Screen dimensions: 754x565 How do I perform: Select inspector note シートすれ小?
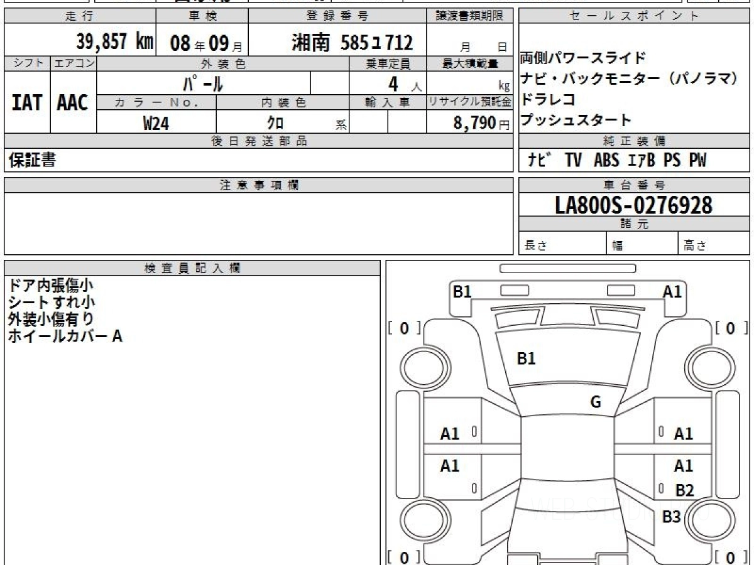[52, 303]
